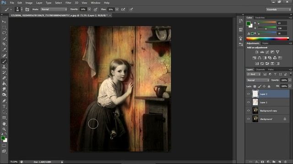The height and width of the screenshot is (164, 293).
Task: Toggle lock all for layer
Action: (x=269, y=86)
